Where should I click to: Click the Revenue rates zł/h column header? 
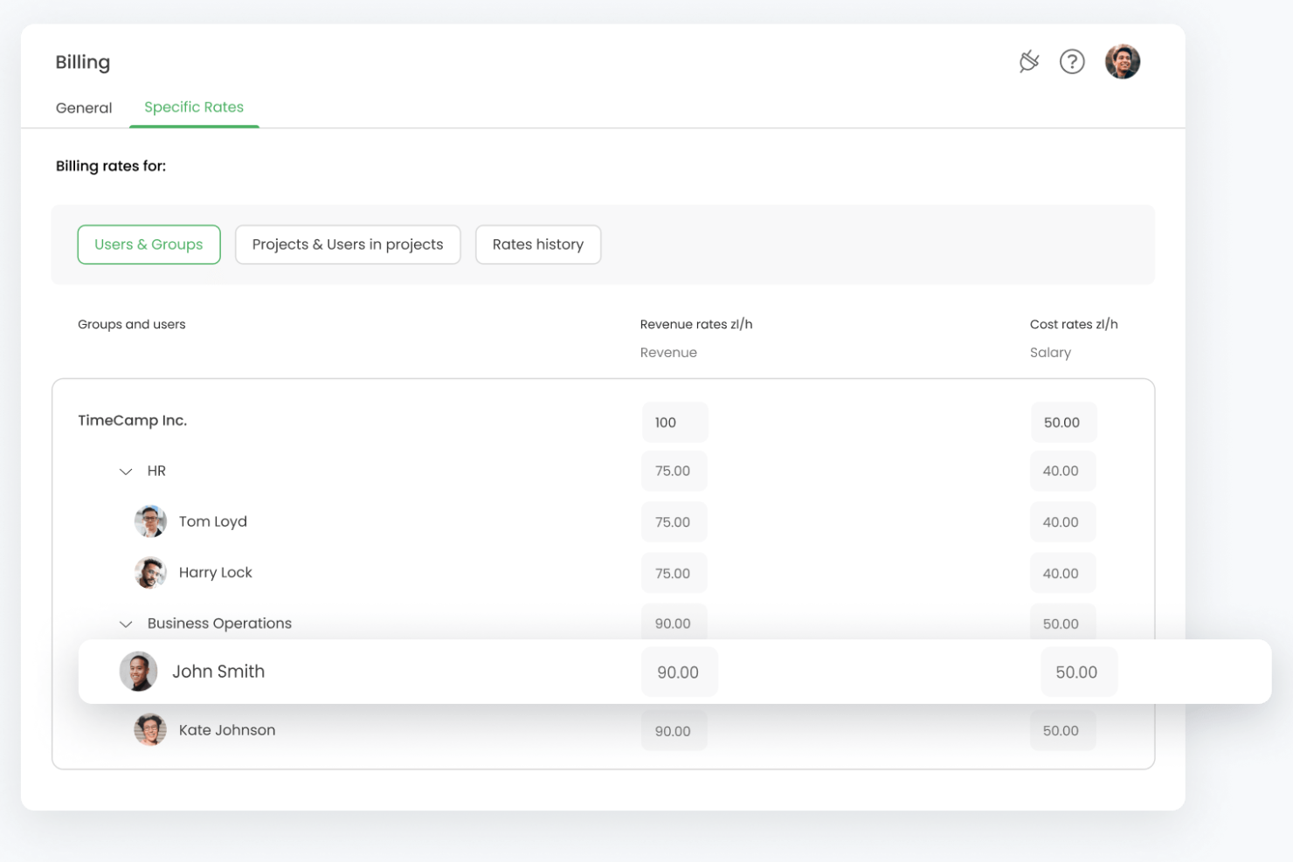(696, 324)
